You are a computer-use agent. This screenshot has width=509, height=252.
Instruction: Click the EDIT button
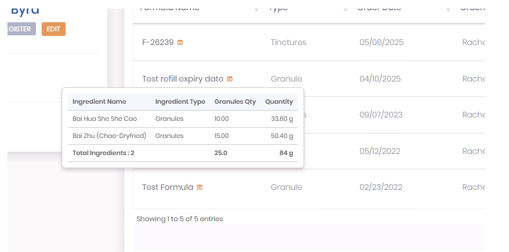click(54, 29)
